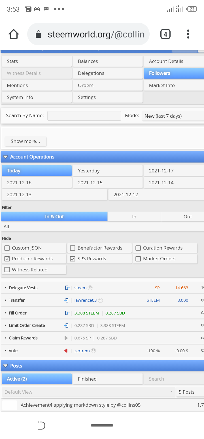Uncheck the Producer Rewards checkbox
Screen dimensions: 204x439
(x=7, y=259)
